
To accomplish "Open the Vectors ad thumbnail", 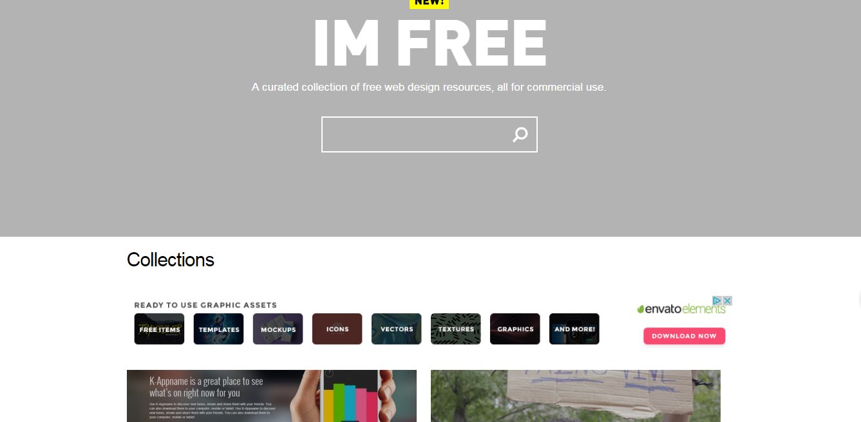I will click(x=396, y=329).
